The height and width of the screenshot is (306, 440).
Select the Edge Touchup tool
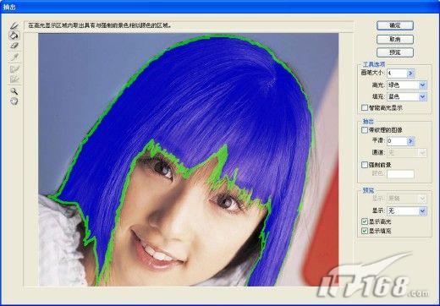coord(14,79)
